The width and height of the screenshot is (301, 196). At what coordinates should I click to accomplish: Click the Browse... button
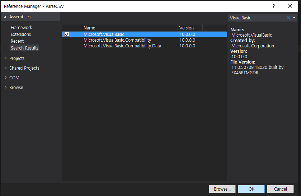tap(222, 189)
